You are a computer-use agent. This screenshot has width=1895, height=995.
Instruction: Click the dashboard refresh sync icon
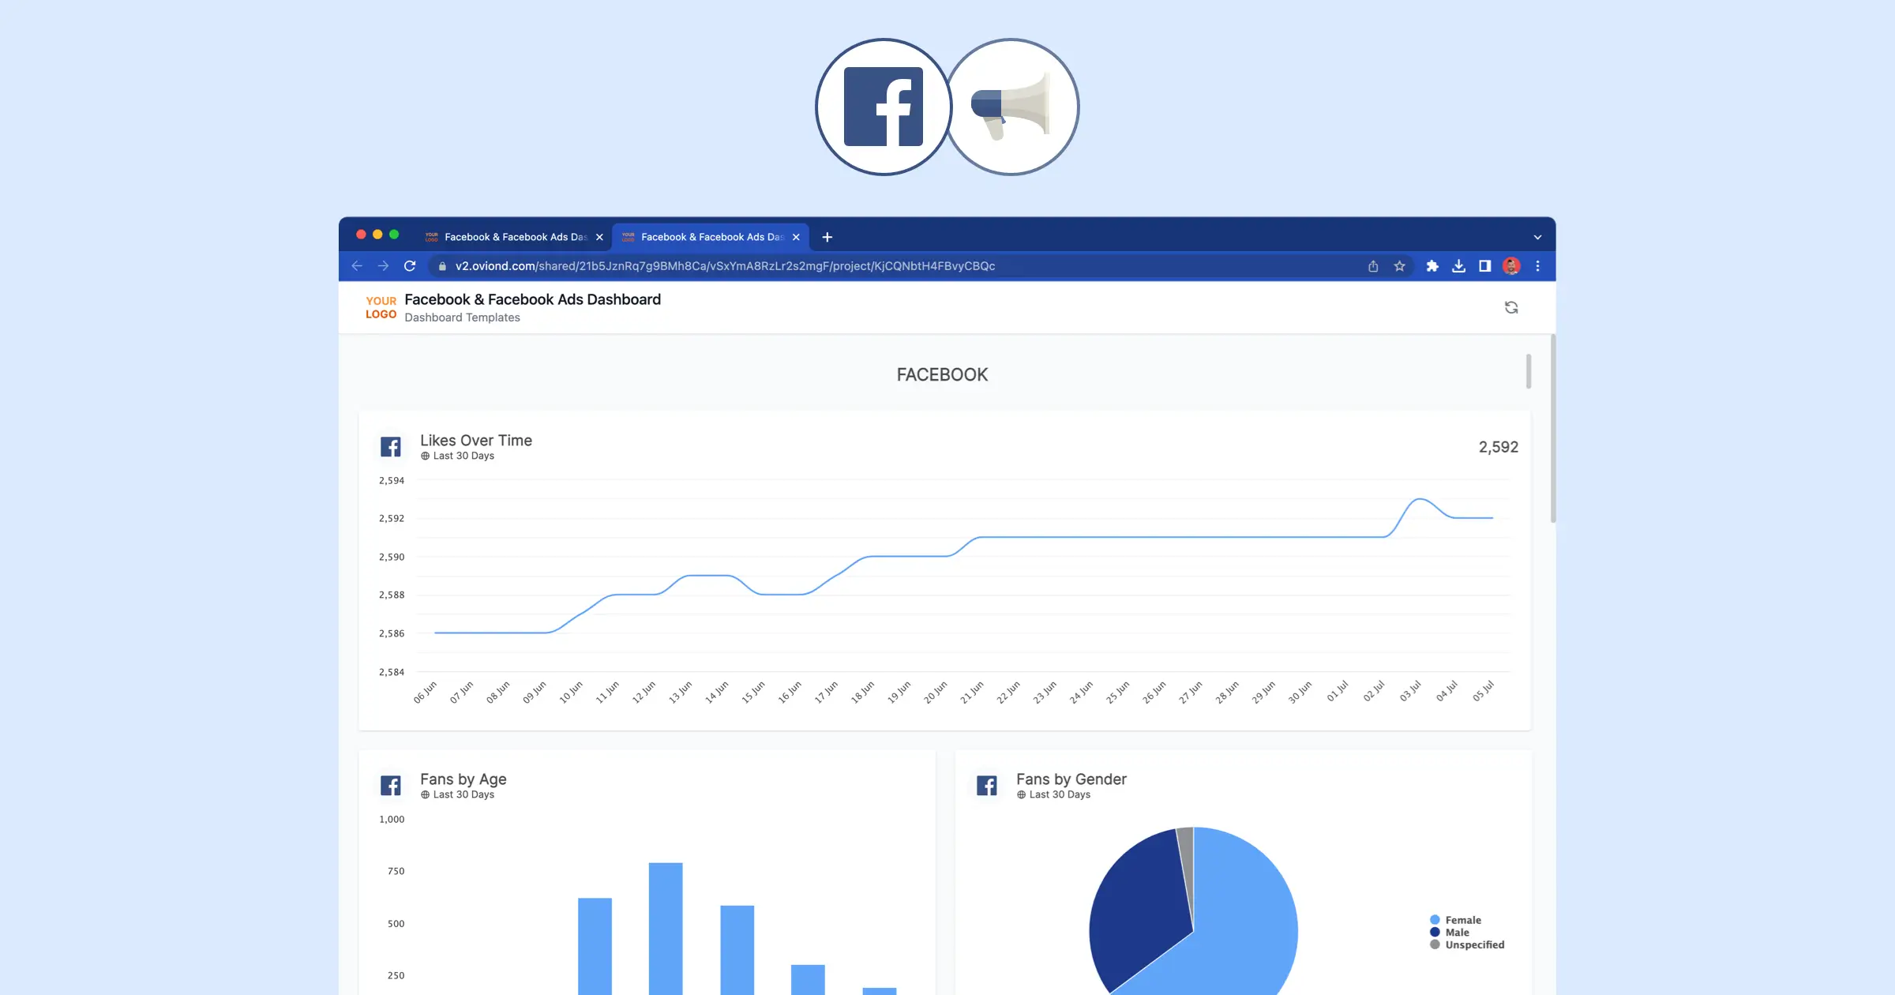tap(1511, 307)
